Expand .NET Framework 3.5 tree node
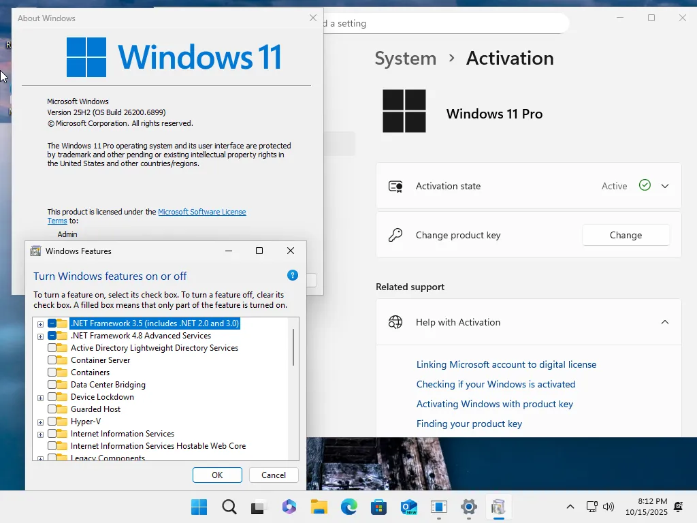 [x=40, y=324]
